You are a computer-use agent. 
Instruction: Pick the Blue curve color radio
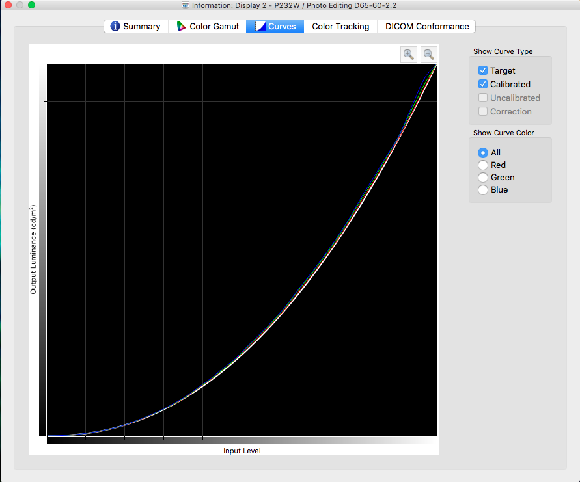(x=483, y=190)
